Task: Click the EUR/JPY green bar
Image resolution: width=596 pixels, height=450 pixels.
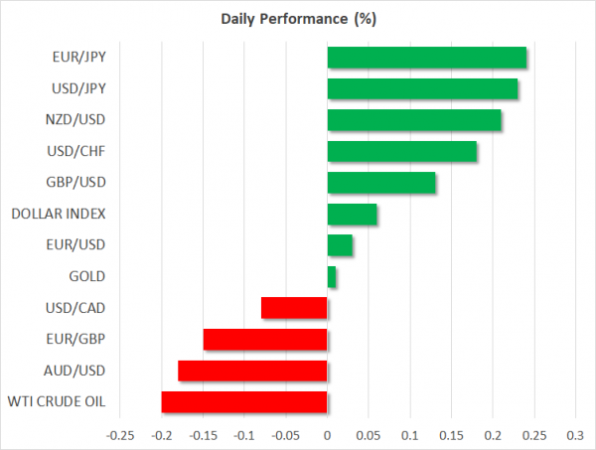Action: point(426,58)
